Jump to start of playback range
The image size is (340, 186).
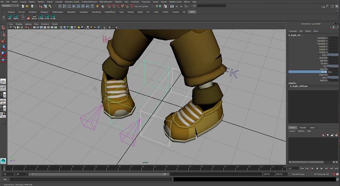pyautogui.click(x=301, y=169)
